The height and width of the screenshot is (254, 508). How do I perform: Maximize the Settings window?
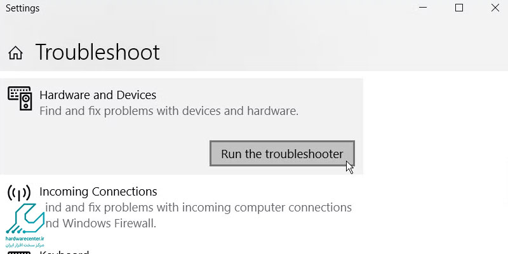(x=458, y=8)
